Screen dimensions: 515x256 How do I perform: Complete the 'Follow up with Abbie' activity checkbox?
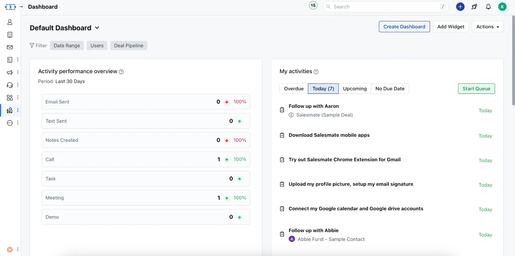coord(282,234)
